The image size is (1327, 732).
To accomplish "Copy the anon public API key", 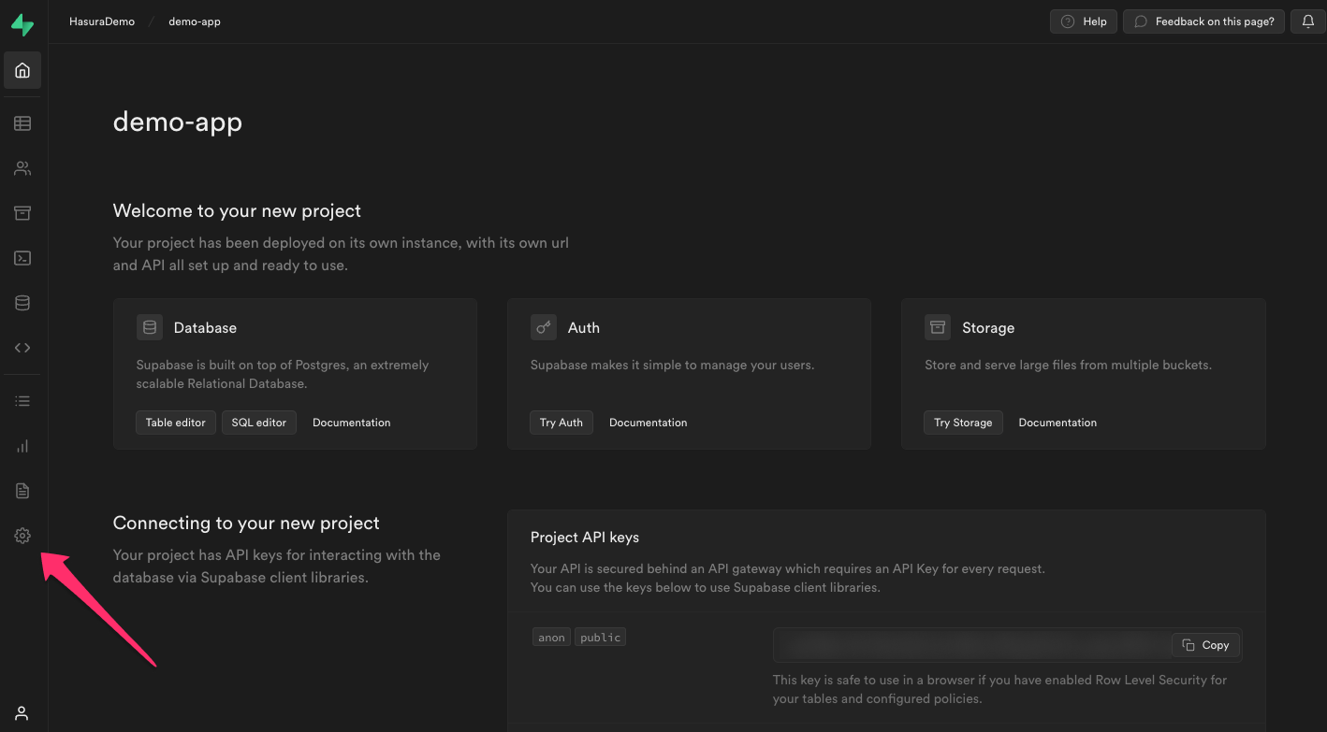I will [1205, 644].
